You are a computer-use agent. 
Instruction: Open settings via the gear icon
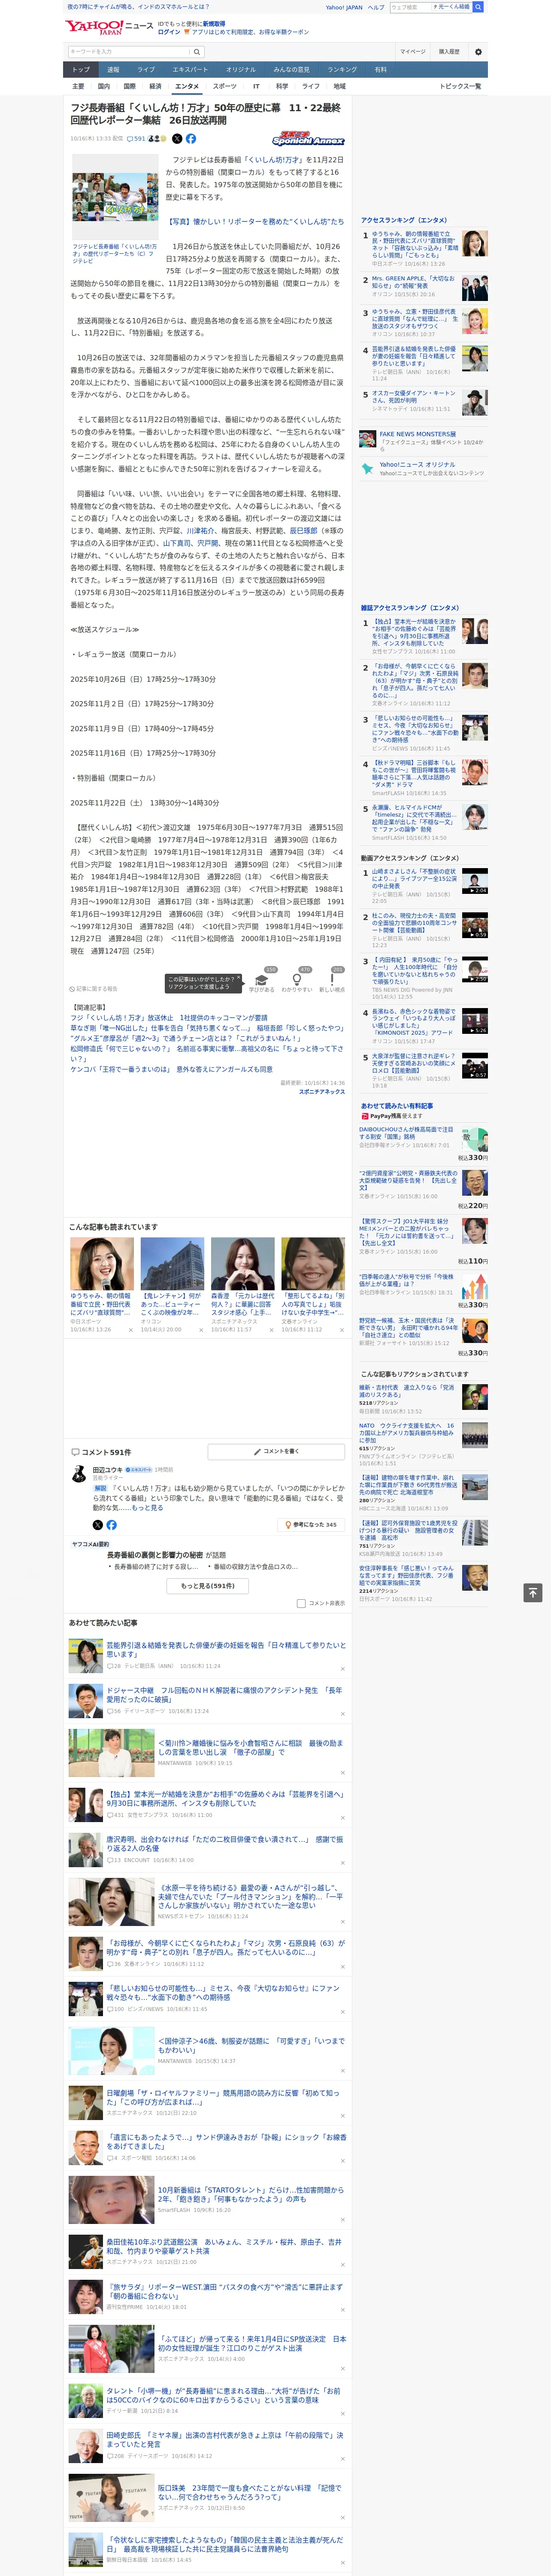click(x=478, y=51)
